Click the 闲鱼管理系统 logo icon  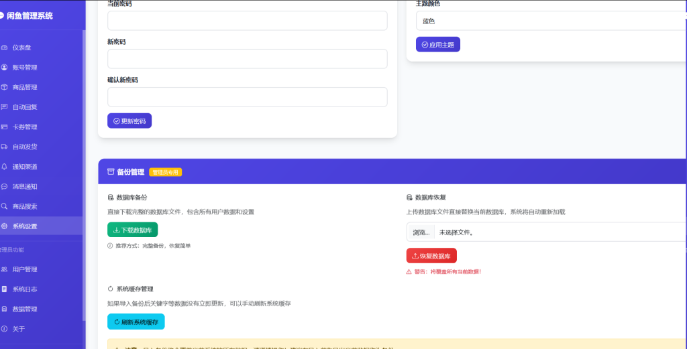2,16
